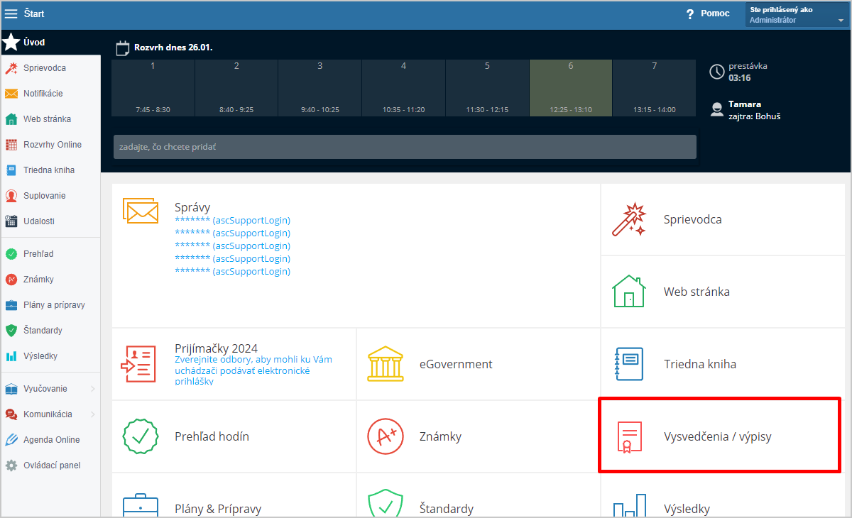Click the notebook icon in Triedna kniha tile
Viewport: 852px width, 518px height.
(628, 365)
